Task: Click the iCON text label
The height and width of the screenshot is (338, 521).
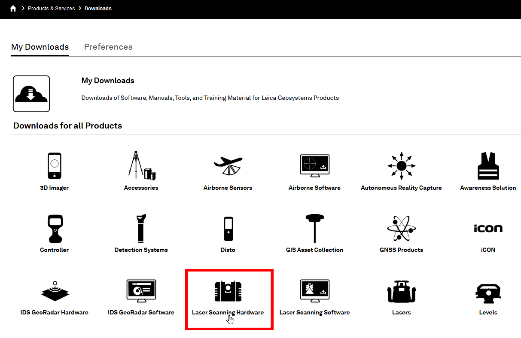Action: coord(488,250)
